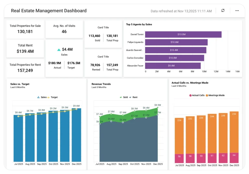Image resolution: width=249 pixels, height=174 pixels.
Task: Click the Aug 2025 sales bar labeled $8.7M
Action: pyautogui.click(x=30, y=137)
